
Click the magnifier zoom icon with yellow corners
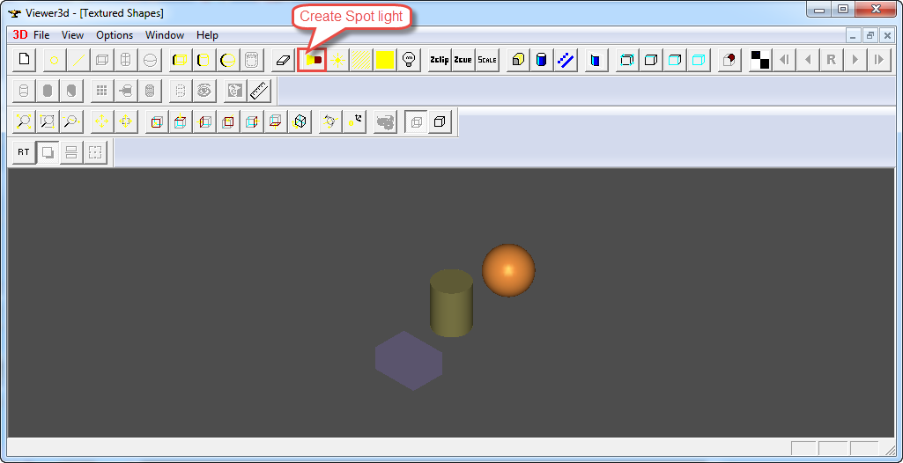(25, 121)
